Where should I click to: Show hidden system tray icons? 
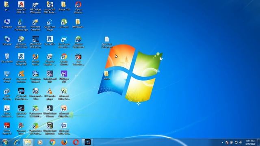pos(222,142)
